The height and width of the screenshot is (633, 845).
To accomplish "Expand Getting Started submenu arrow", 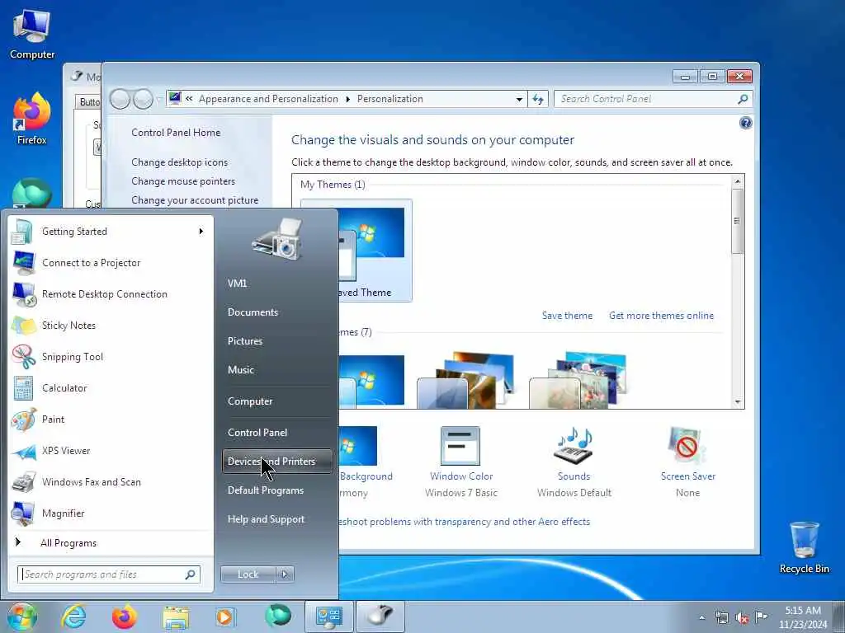I will 201,232.
